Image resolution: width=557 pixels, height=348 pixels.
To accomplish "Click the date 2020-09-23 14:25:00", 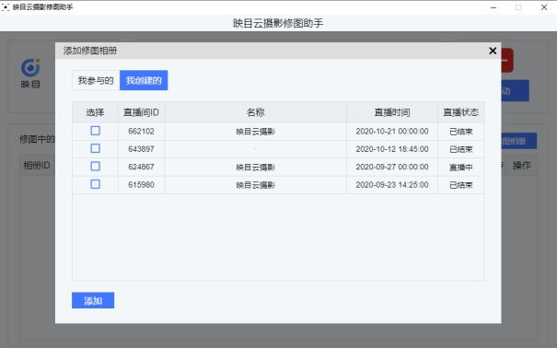I will coord(392,185).
